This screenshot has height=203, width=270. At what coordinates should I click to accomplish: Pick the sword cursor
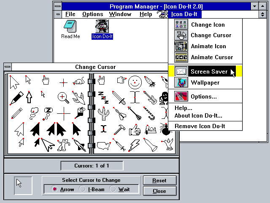coord(119,98)
